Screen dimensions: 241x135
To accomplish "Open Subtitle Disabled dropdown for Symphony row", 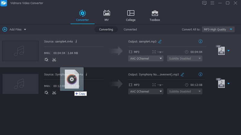I will pos(185,91).
